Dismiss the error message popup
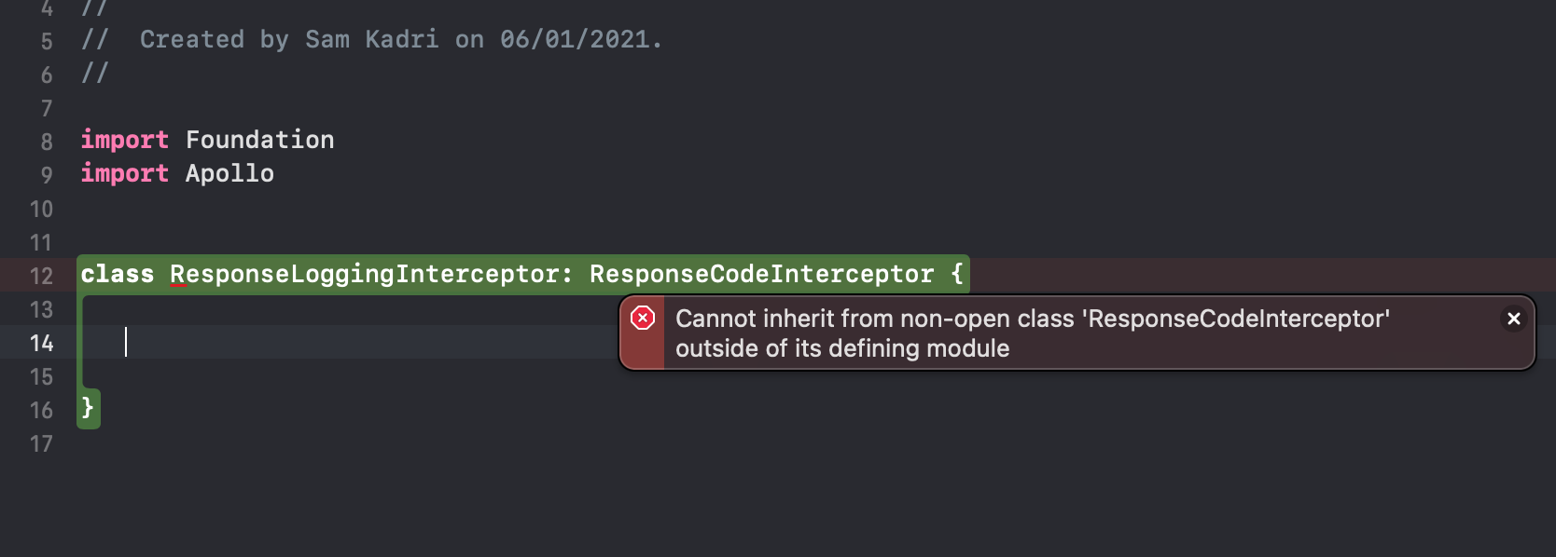This screenshot has height=557, width=1556. pyautogui.click(x=1513, y=319)
